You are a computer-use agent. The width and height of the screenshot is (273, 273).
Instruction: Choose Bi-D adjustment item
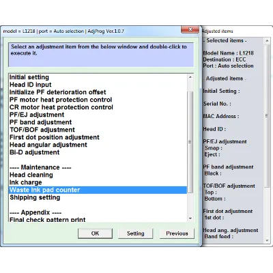pyautogui.click(x=98, y=152)
